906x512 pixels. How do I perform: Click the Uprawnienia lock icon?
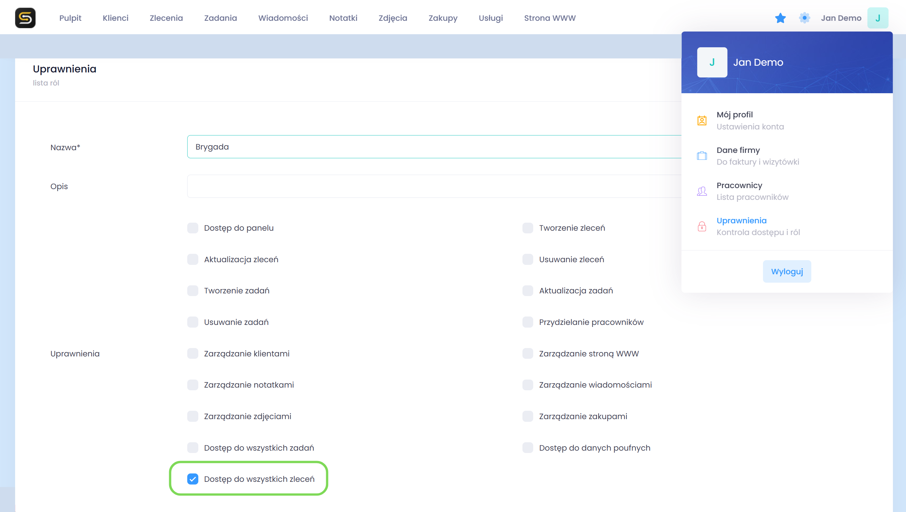coord(702,226)
